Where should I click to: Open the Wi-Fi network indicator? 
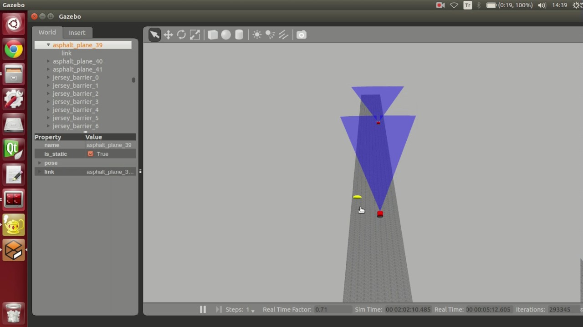pos(454,5)
